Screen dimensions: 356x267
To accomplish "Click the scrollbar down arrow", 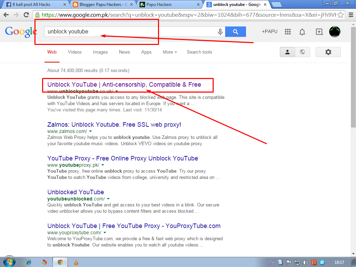I will tap(353, 254).
